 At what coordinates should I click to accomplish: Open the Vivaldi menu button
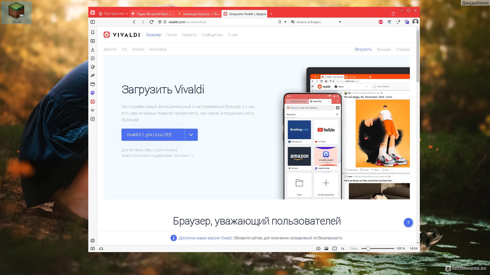[93, 12]
